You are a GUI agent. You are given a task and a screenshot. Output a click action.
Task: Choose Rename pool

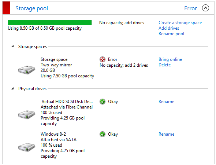(x=171, y=34)
